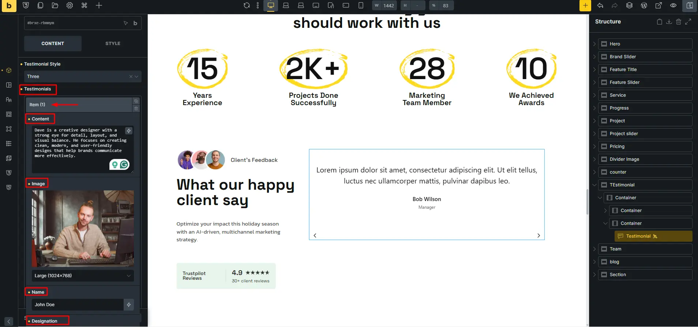Collapse the left panel with the arrow button
The height and width of the screenshot is (327, 698).
tap(9, 322)
